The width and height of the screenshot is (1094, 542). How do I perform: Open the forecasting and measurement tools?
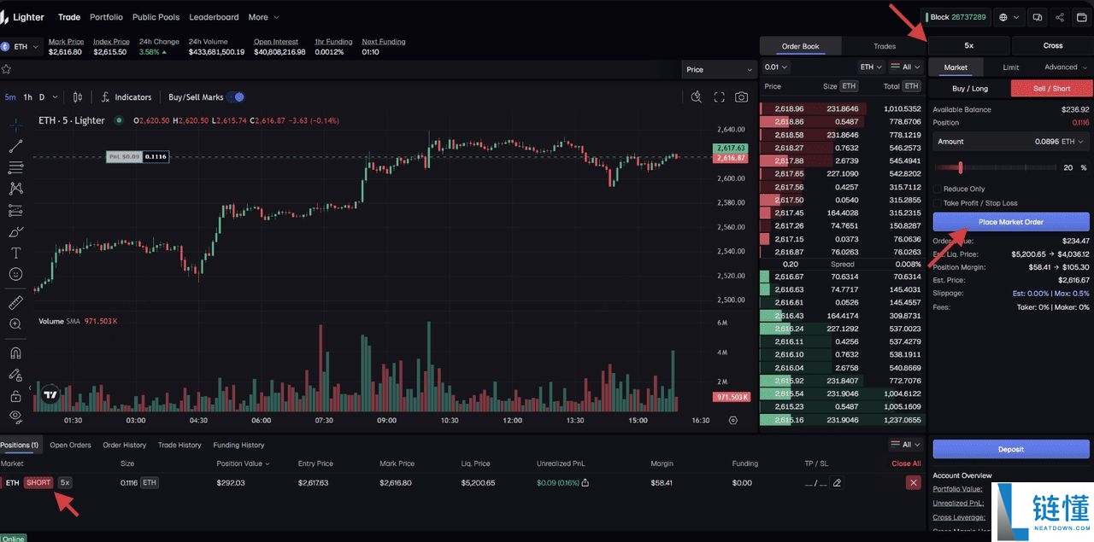(15, 210)
